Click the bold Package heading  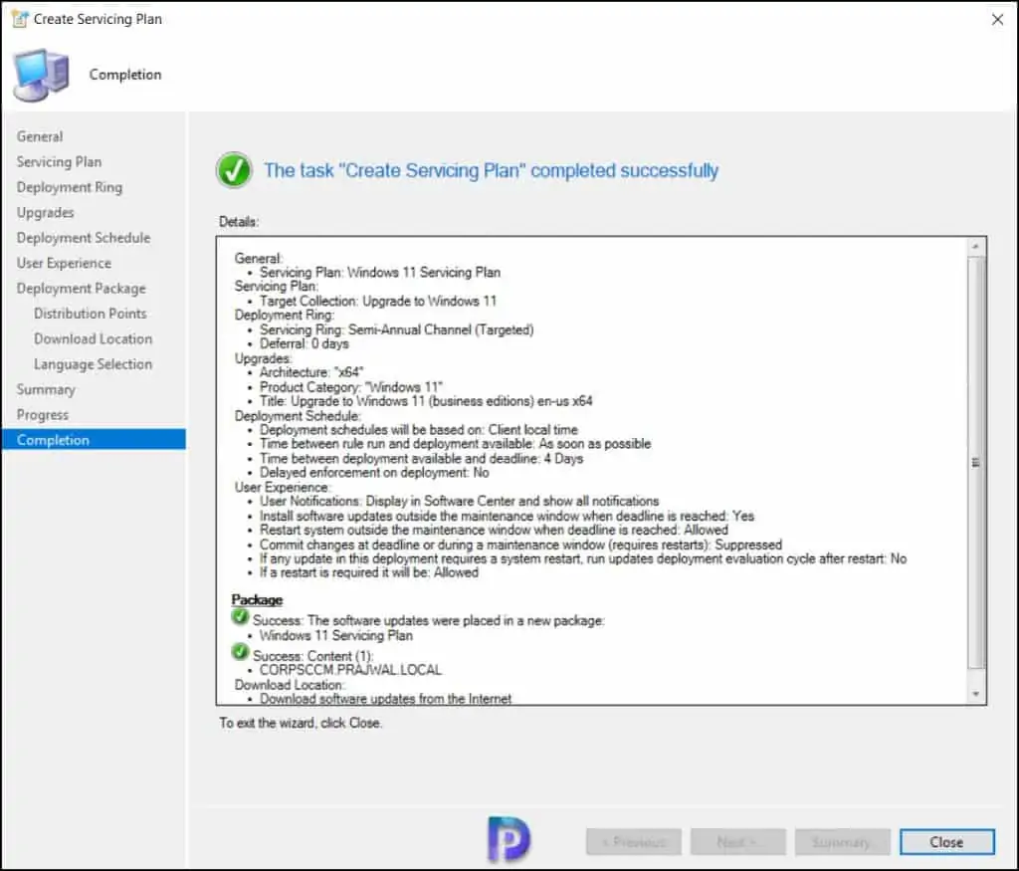[258, 600]
